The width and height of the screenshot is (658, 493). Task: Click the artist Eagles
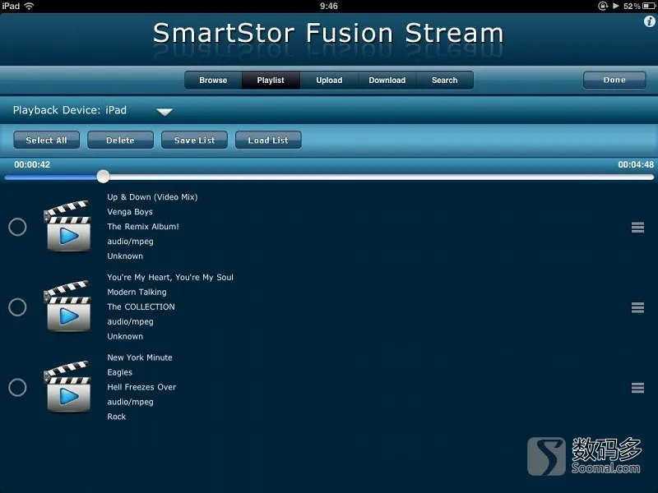(119, 372)
